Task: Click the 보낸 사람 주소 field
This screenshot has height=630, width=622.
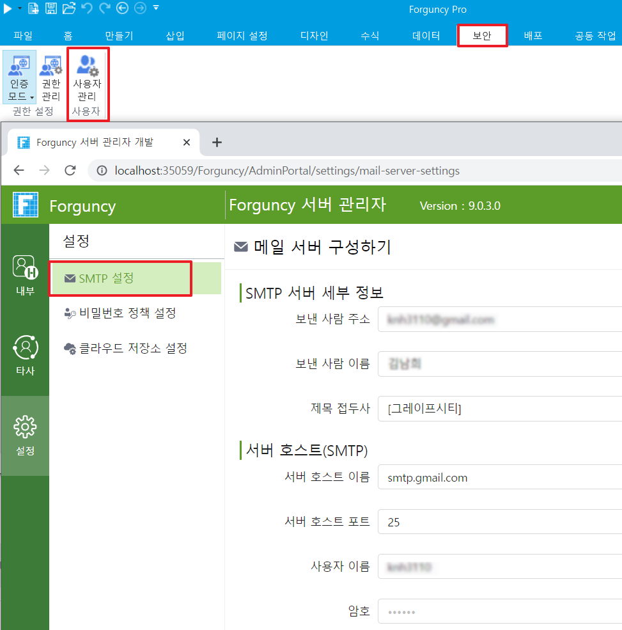Action: tap(500, 319)
